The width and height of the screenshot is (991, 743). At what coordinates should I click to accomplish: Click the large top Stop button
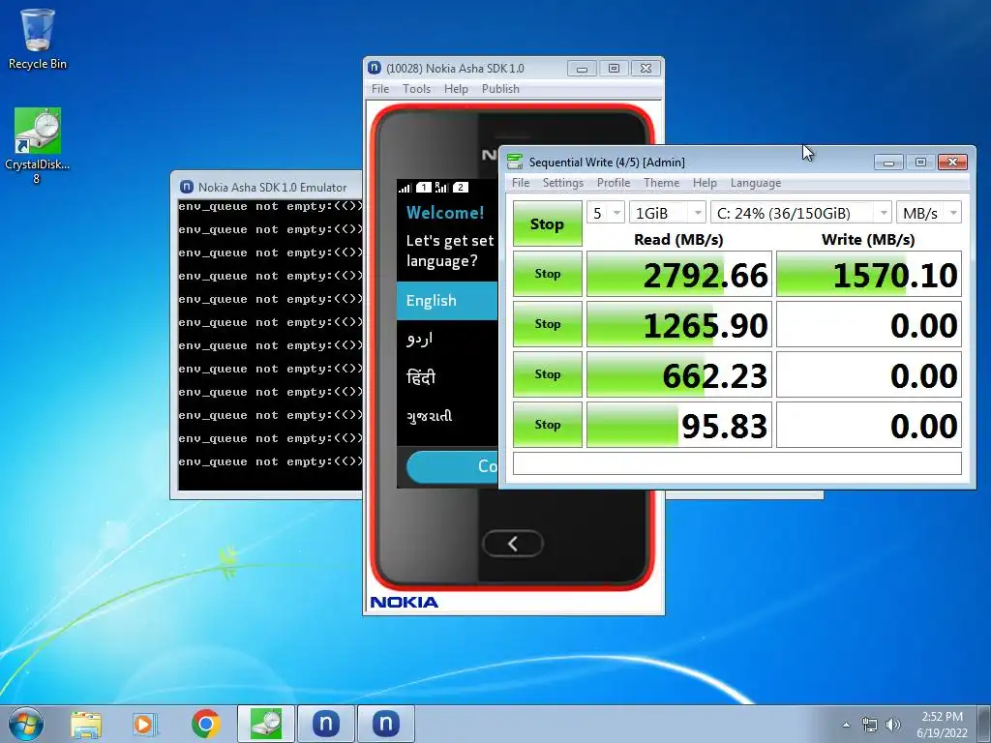pyautogui.click(x=548, y=223)
